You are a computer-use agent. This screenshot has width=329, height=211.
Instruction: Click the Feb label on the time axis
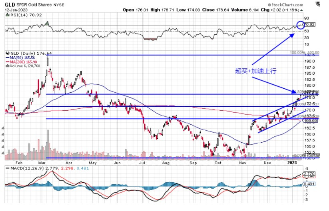(19, 163)
